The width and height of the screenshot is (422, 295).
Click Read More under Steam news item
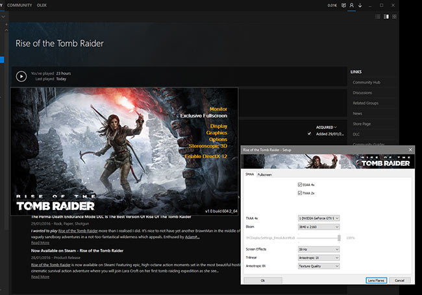(x=40, y=277)
